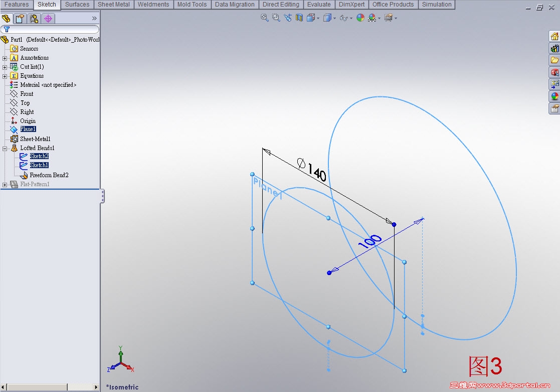Click the Previous View icon
Screen dimensions: 560x392
tap(287, 18)
